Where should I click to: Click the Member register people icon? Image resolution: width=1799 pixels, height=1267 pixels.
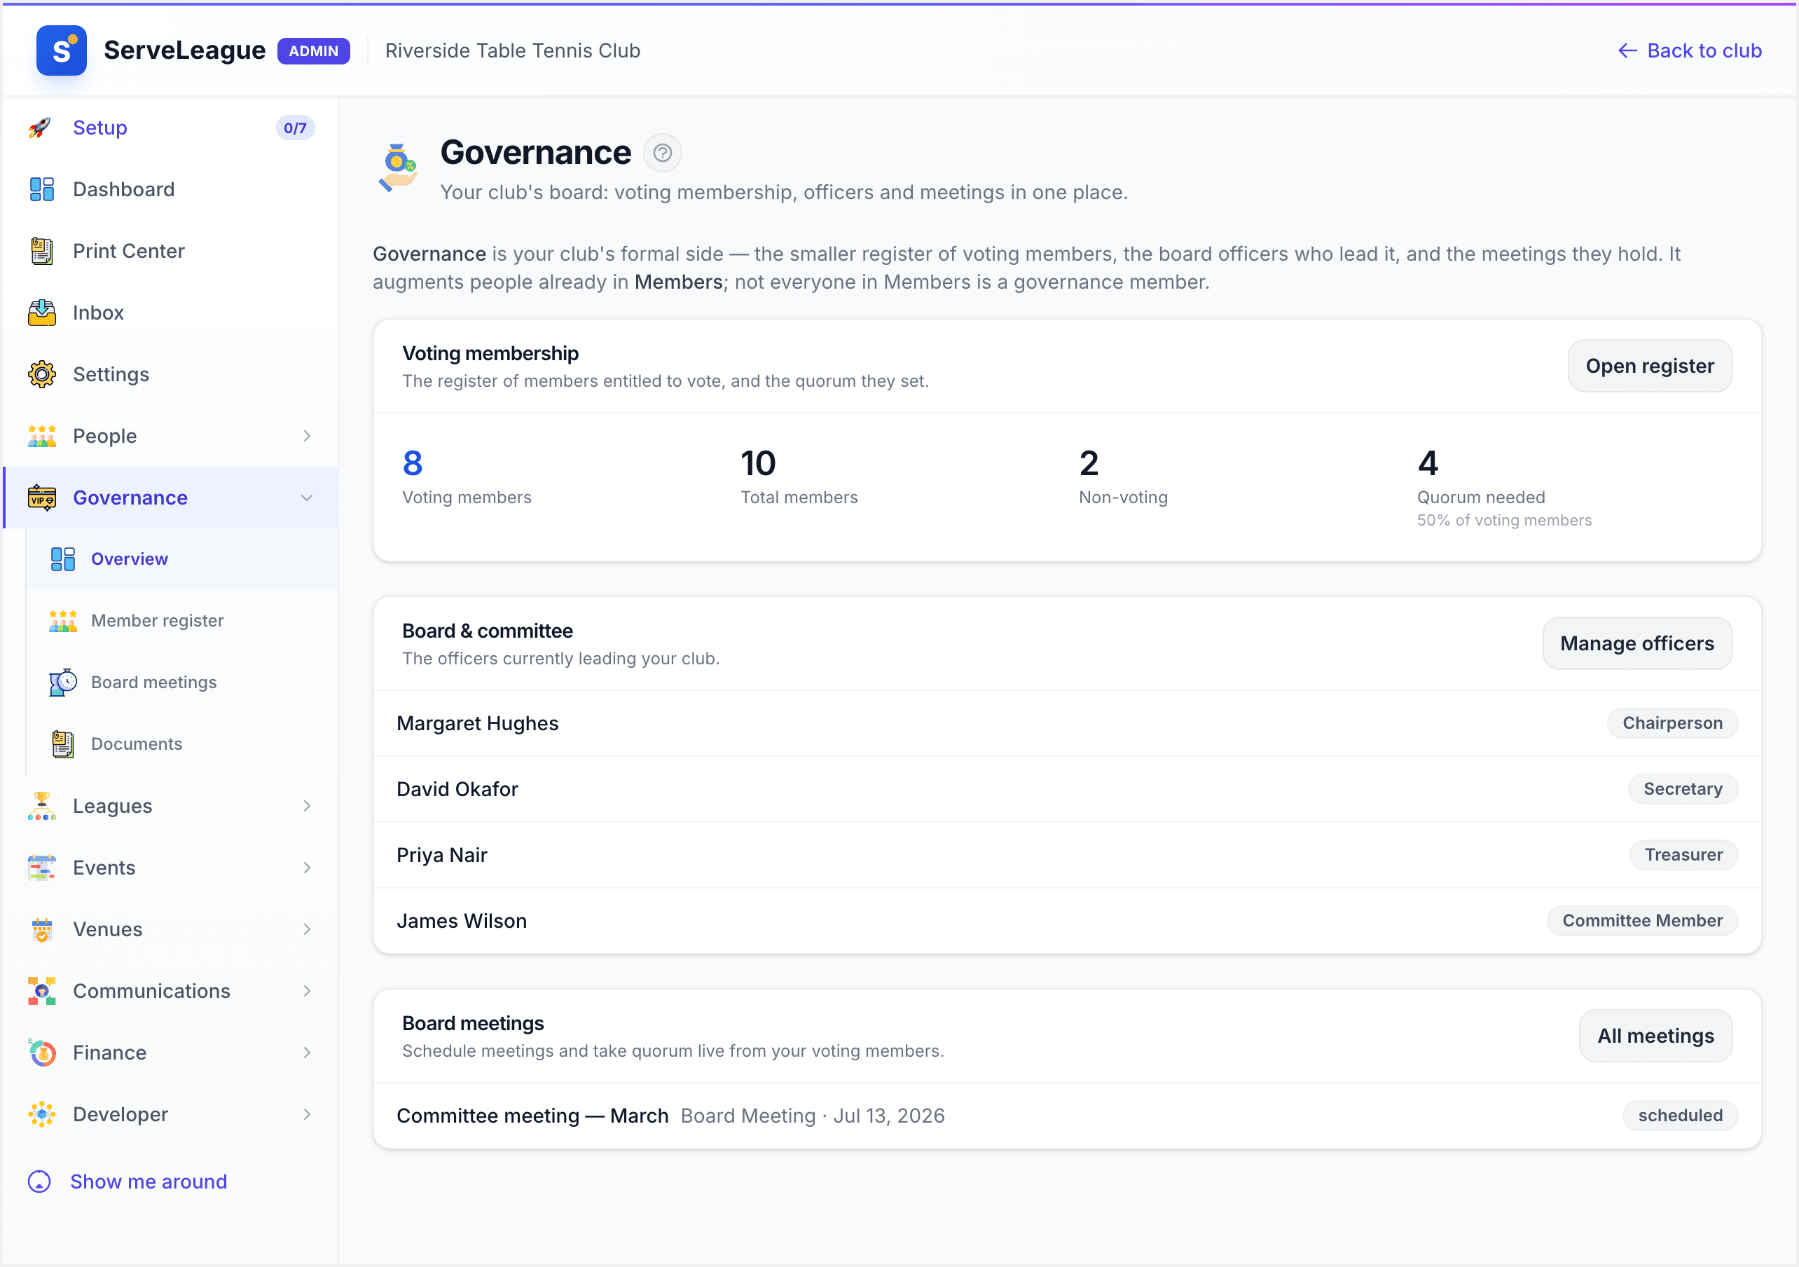(62, 621)
